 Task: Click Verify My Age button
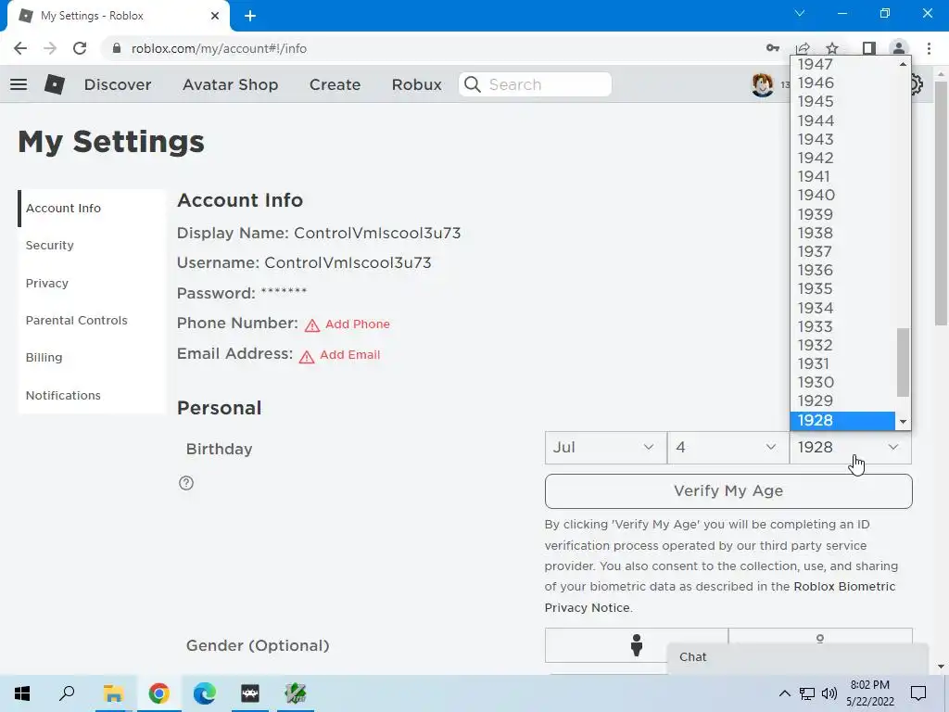tap(728, 491)
